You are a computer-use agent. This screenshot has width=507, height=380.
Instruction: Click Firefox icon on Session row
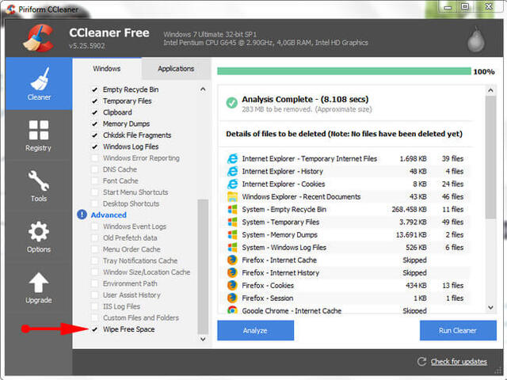click(232, 298)
